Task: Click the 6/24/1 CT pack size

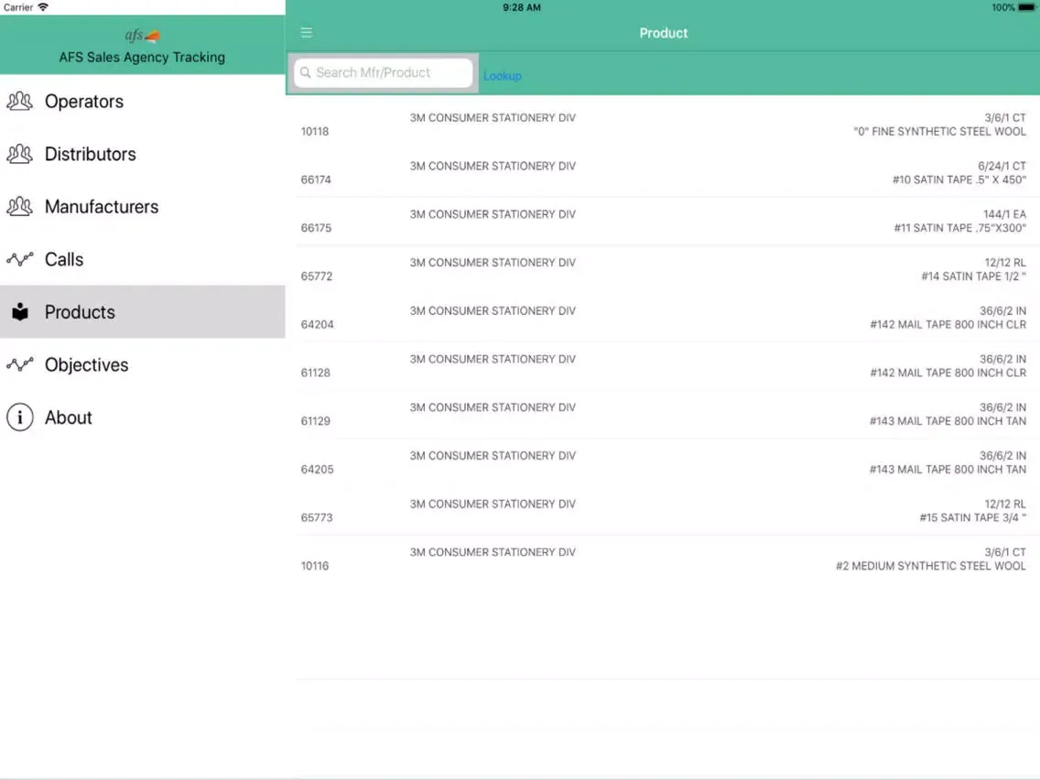Action: pos(1002,166)
